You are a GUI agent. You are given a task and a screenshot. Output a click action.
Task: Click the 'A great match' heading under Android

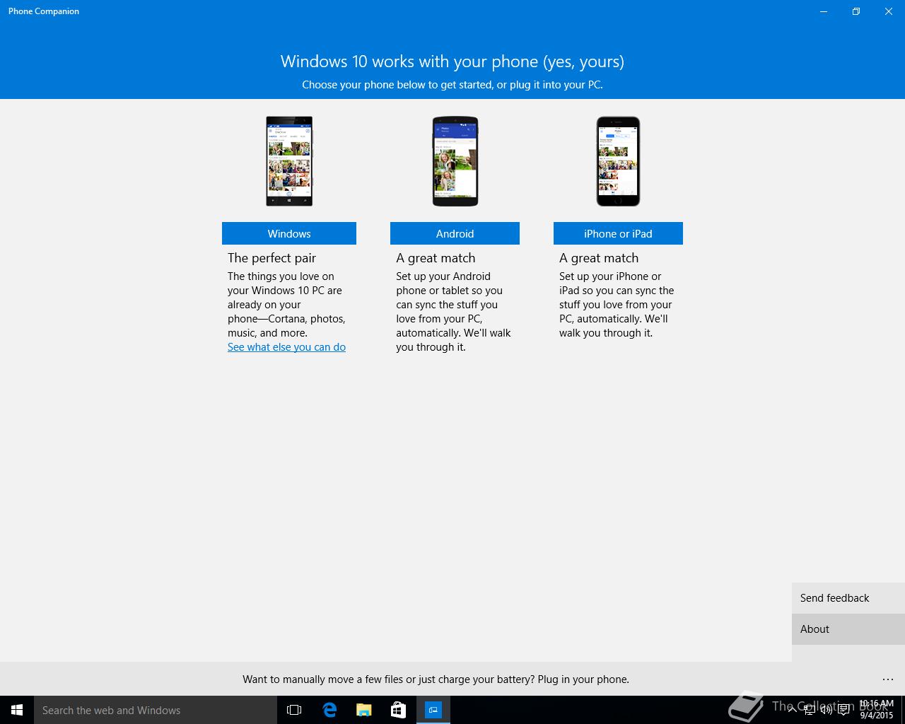pyautogui.click(x=436, y=258)
